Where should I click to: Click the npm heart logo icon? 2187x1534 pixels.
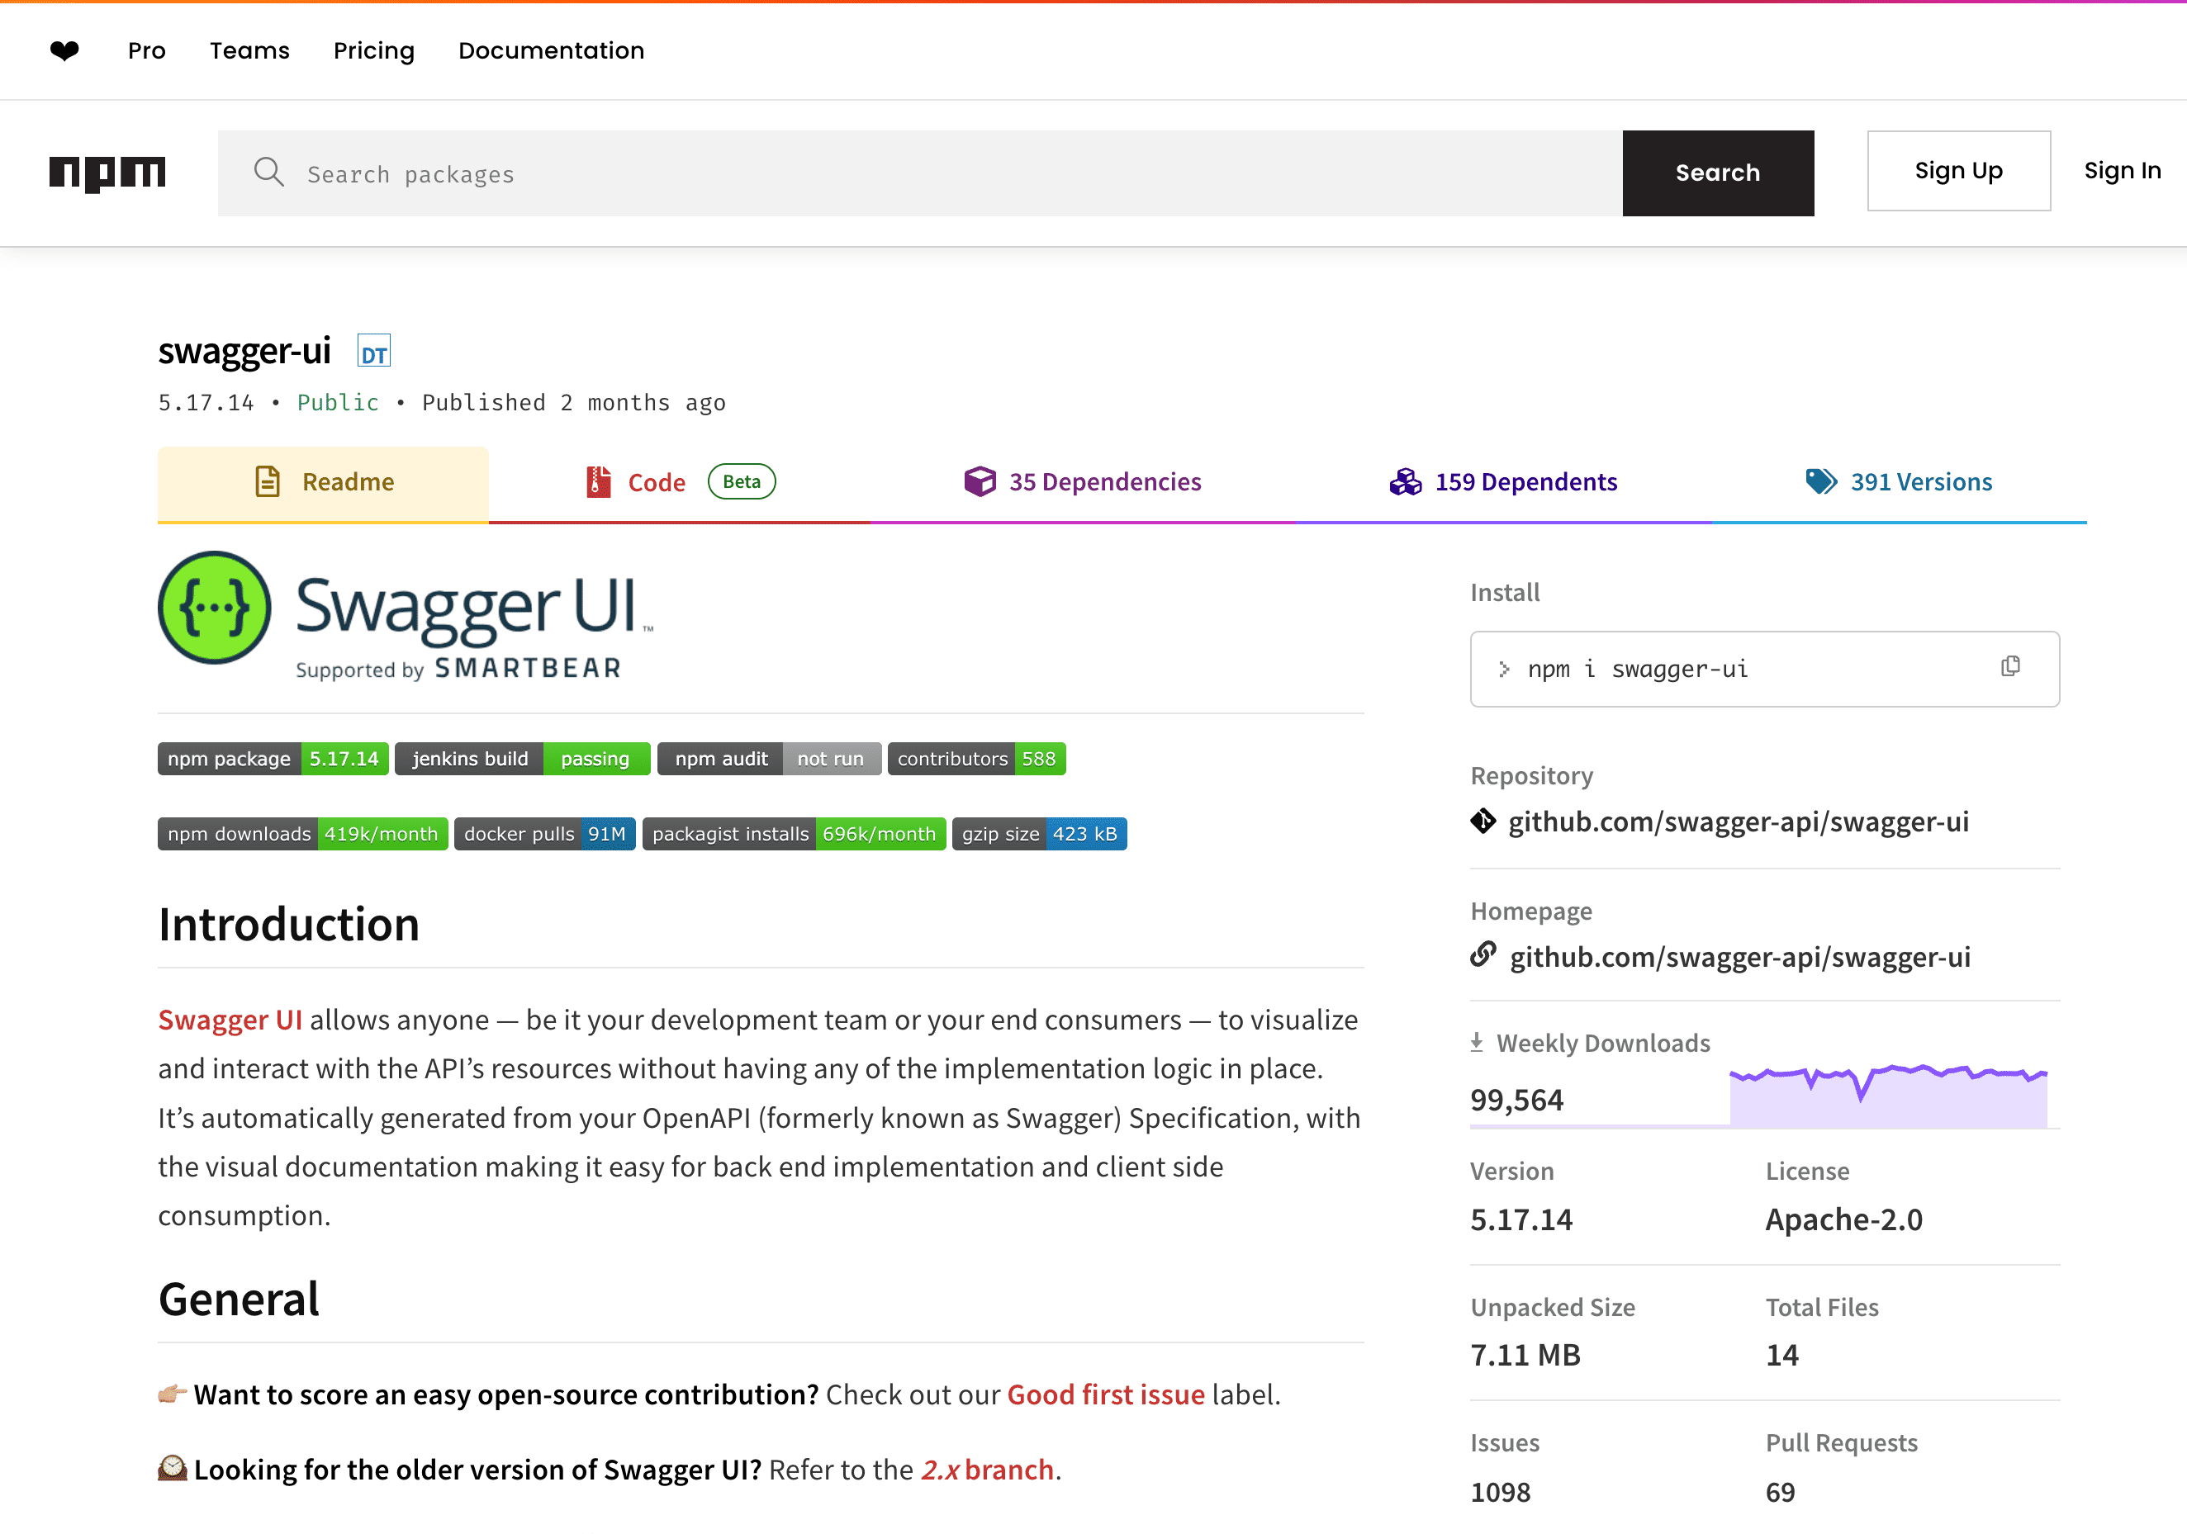(64, 50)
